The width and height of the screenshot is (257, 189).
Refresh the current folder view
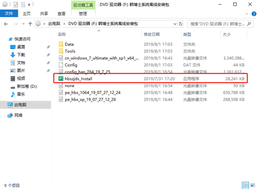click(x=180, y=24)
